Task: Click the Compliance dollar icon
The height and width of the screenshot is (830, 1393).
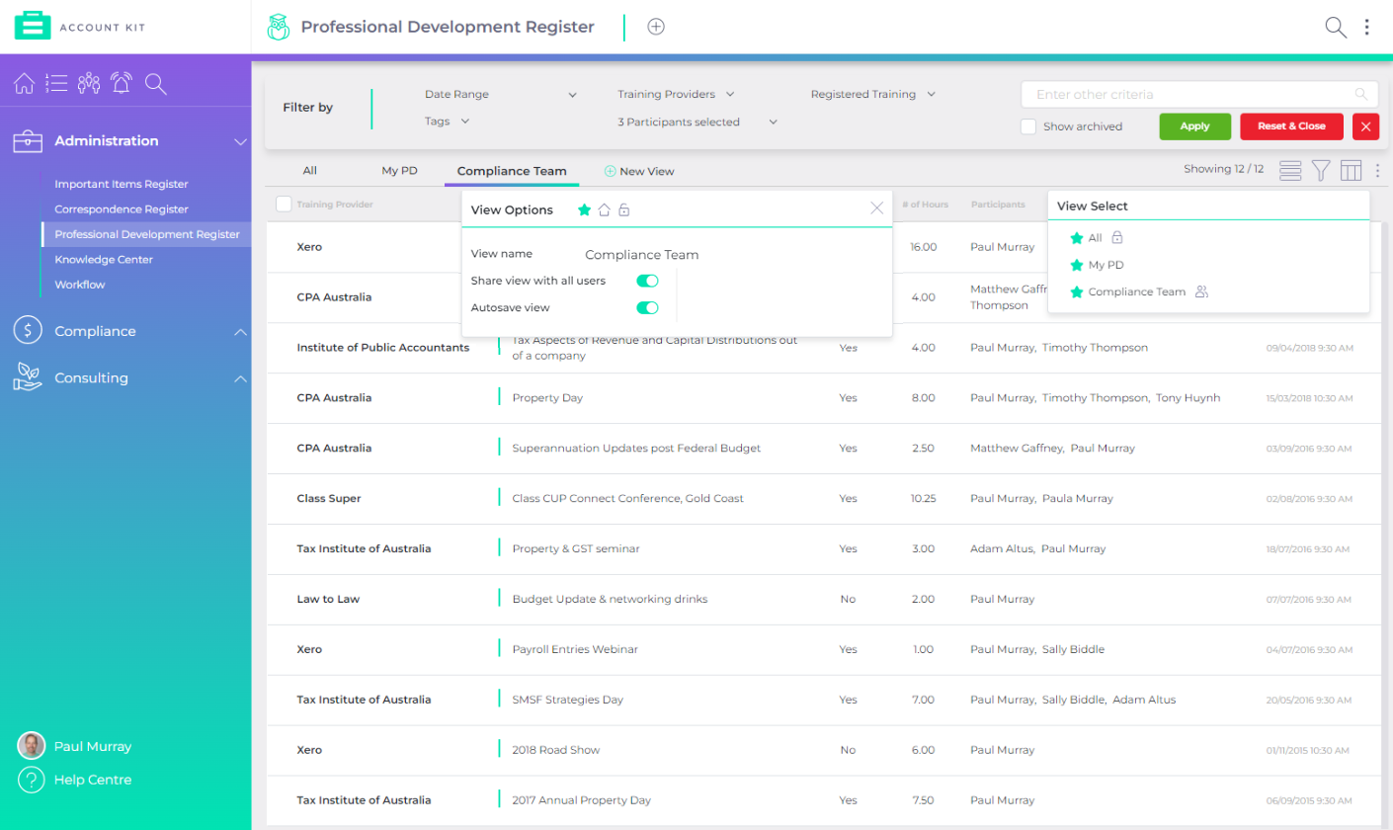Action: [x=27, y=331]
